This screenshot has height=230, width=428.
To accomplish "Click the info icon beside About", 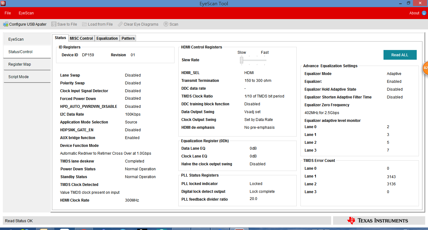I will pyautogui.click(x=424, y=13).
